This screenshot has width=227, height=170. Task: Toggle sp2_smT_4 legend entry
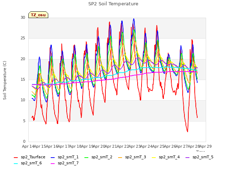point(166,157)
